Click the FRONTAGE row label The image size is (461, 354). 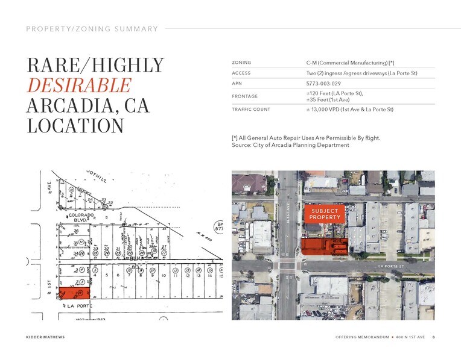click(x=244, y=96)
